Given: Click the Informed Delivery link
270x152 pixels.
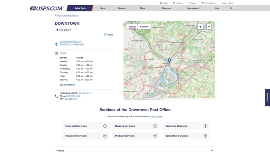Looking at the screenshot, I should 211,3.
